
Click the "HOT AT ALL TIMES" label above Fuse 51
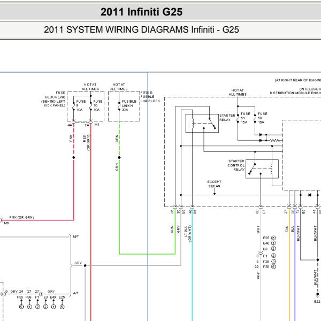click(238, 93)
